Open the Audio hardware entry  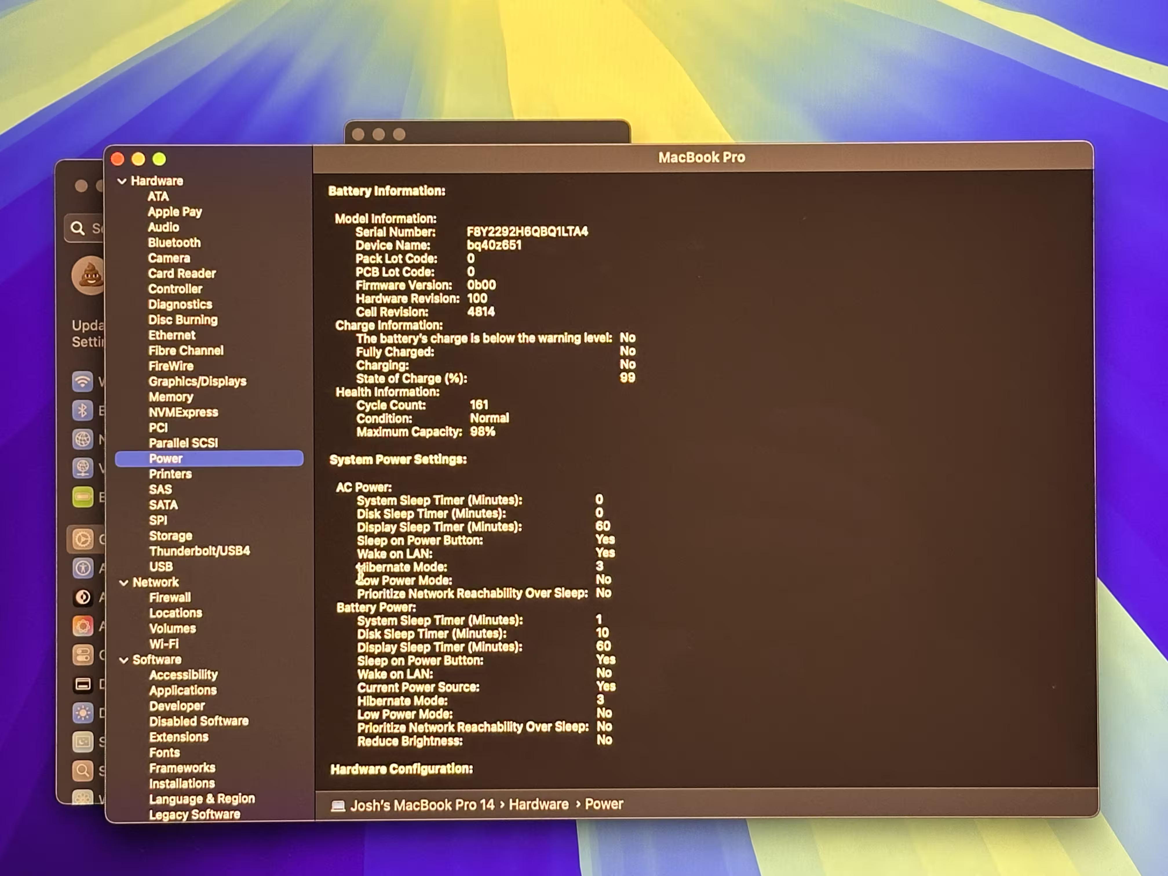pos(163,227)
